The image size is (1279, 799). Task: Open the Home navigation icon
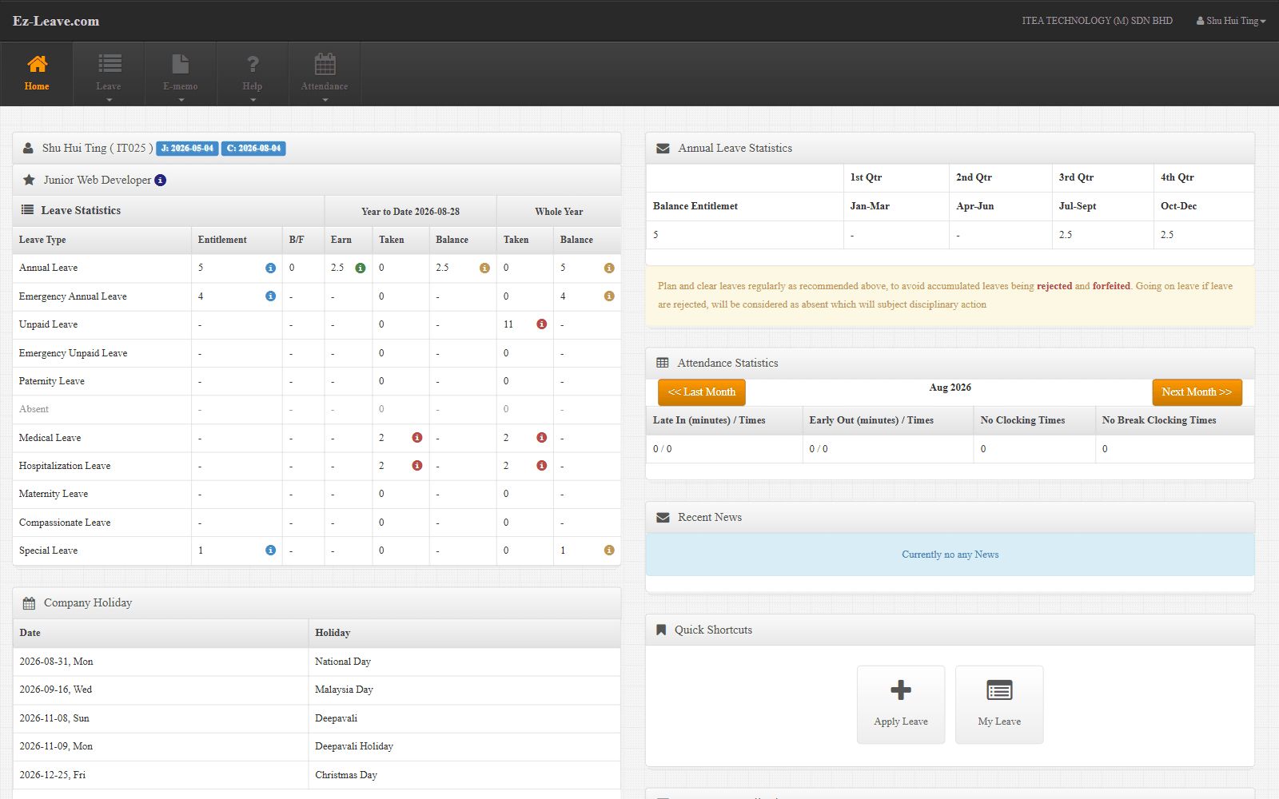tap(37, 74)
